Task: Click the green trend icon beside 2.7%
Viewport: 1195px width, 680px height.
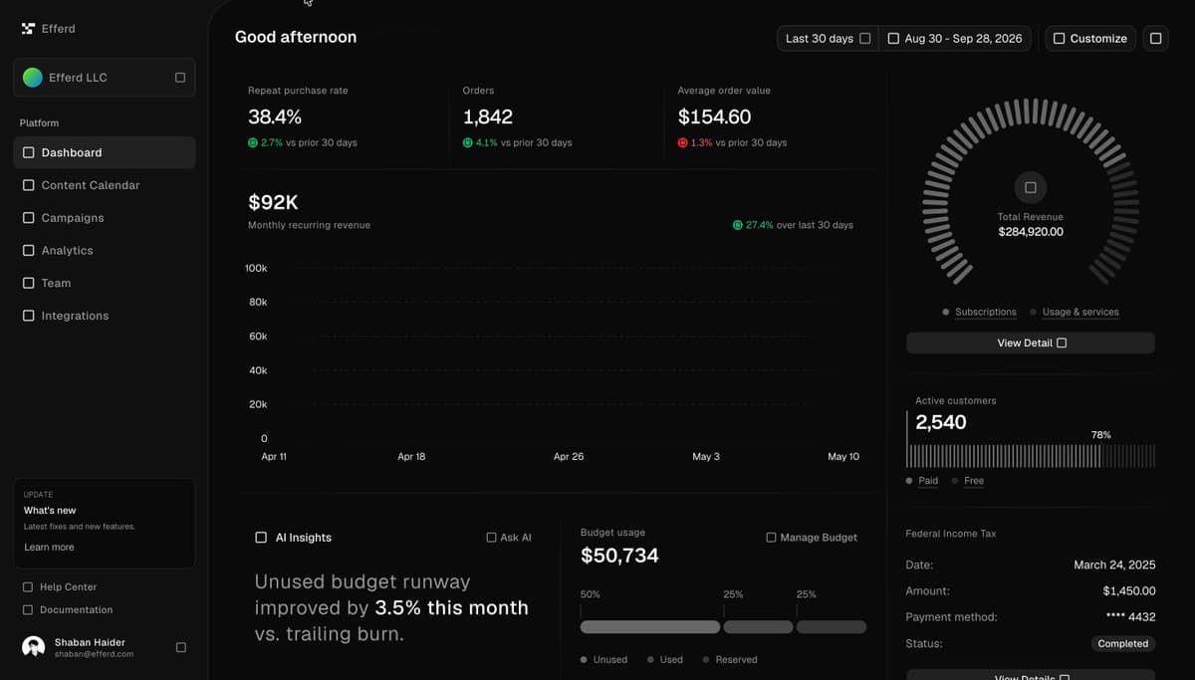Action: [x=253, y=142]
